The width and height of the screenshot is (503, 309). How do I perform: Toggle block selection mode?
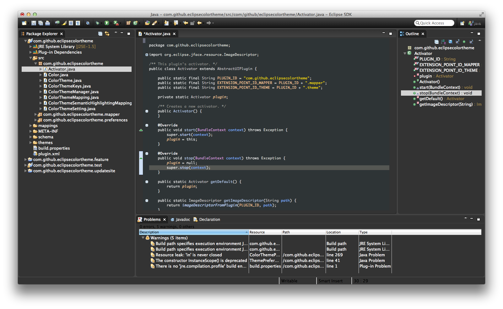click(71, 23)
